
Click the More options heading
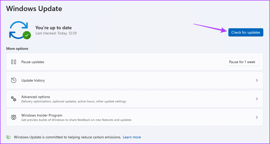click(17, 49)
